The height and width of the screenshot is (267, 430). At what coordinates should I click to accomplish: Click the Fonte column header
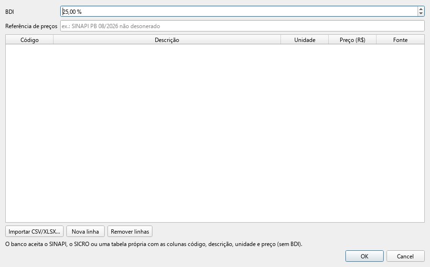click(400, 40)
